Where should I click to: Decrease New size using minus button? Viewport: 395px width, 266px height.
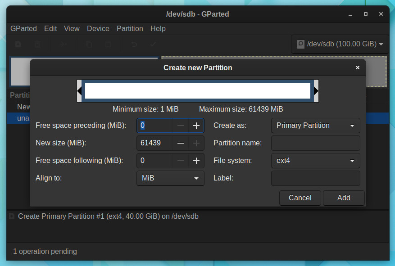[180, 143]
